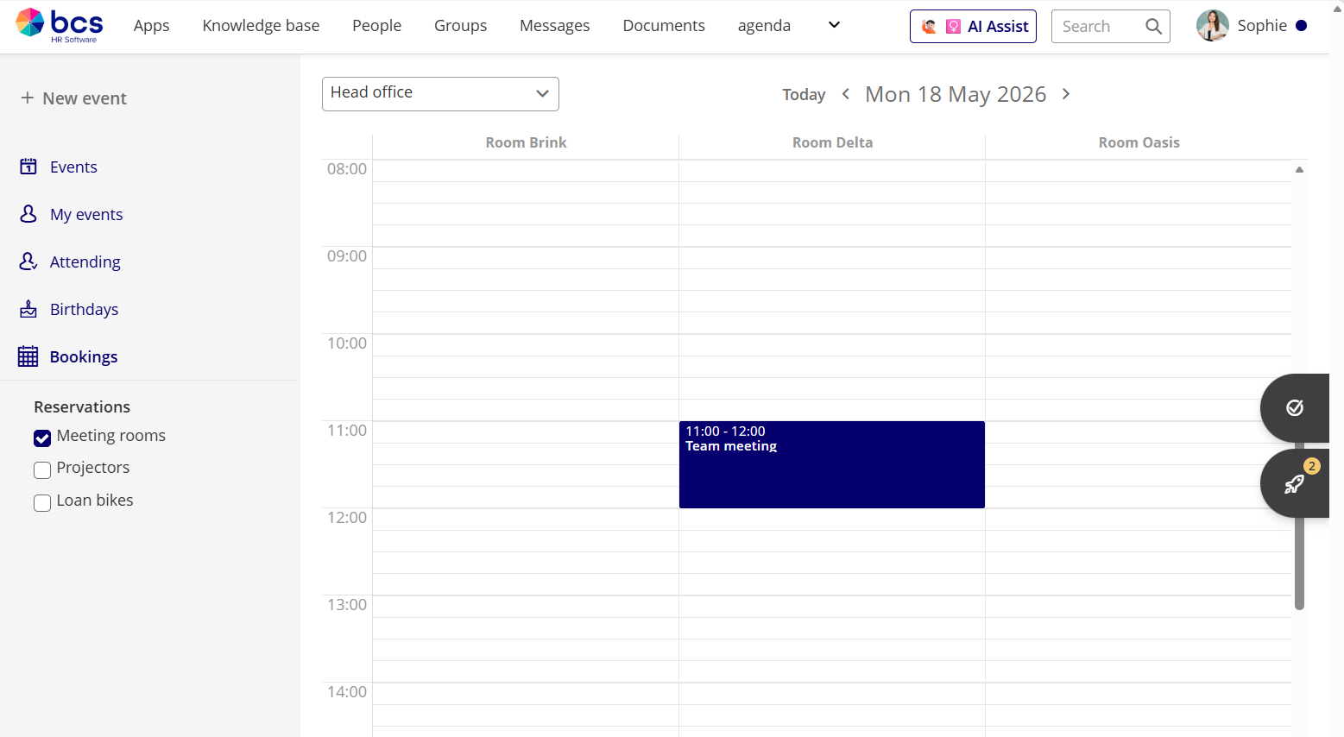
Task: Create a New event
Action: click(74, 98)
